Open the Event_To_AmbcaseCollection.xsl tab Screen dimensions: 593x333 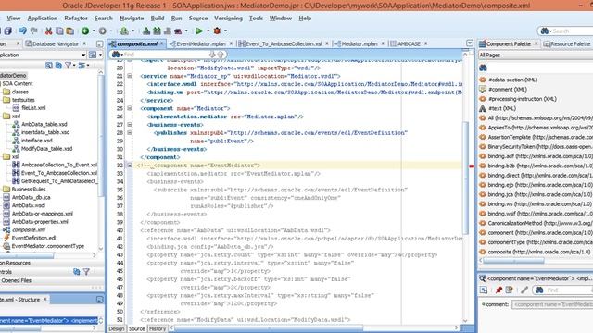[284, 43]
